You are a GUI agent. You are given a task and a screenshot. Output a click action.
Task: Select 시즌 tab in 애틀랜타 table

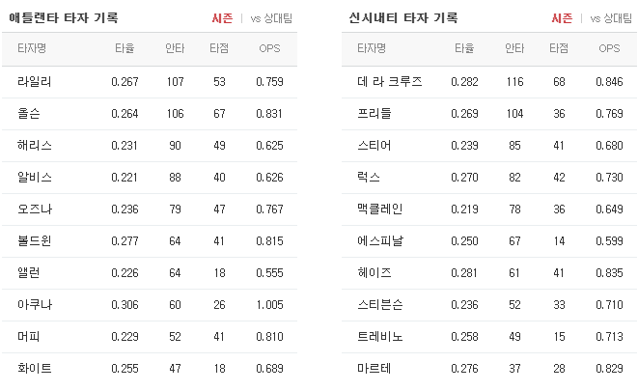(222, 18)
